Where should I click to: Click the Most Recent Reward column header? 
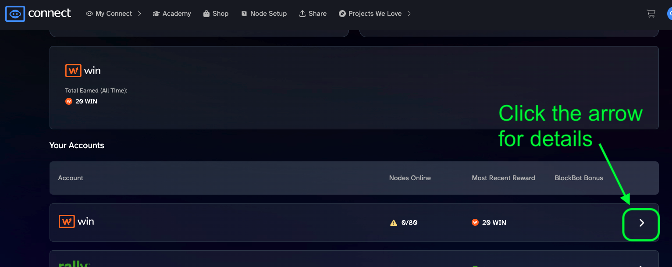[x=503, y=178]
